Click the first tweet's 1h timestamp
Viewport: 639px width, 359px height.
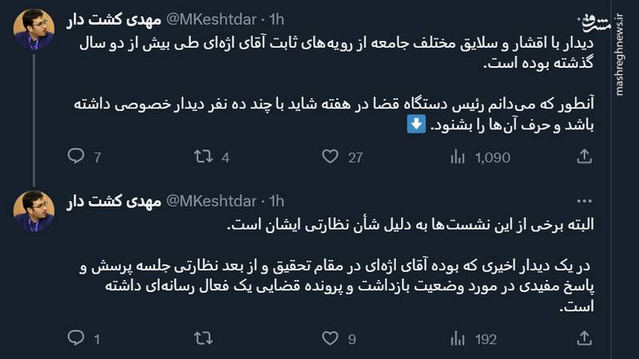tap(277, 18)
